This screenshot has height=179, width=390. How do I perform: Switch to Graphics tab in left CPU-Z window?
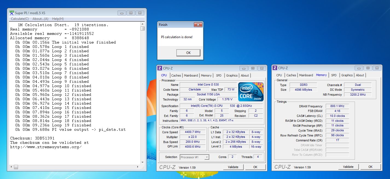[232, 75]
